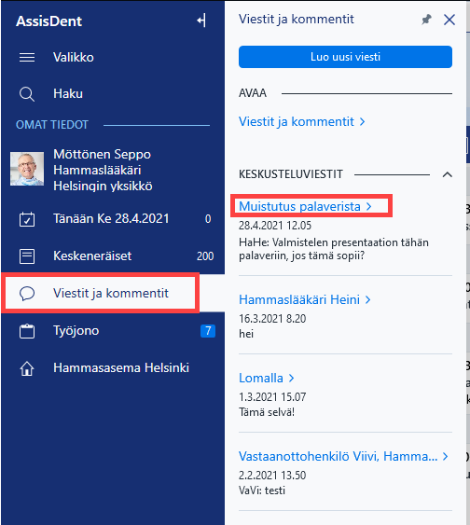Click the Luo uusi viesti button

[345, 57]
